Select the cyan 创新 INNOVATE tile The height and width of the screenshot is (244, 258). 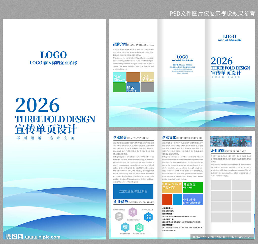(120, 77)
